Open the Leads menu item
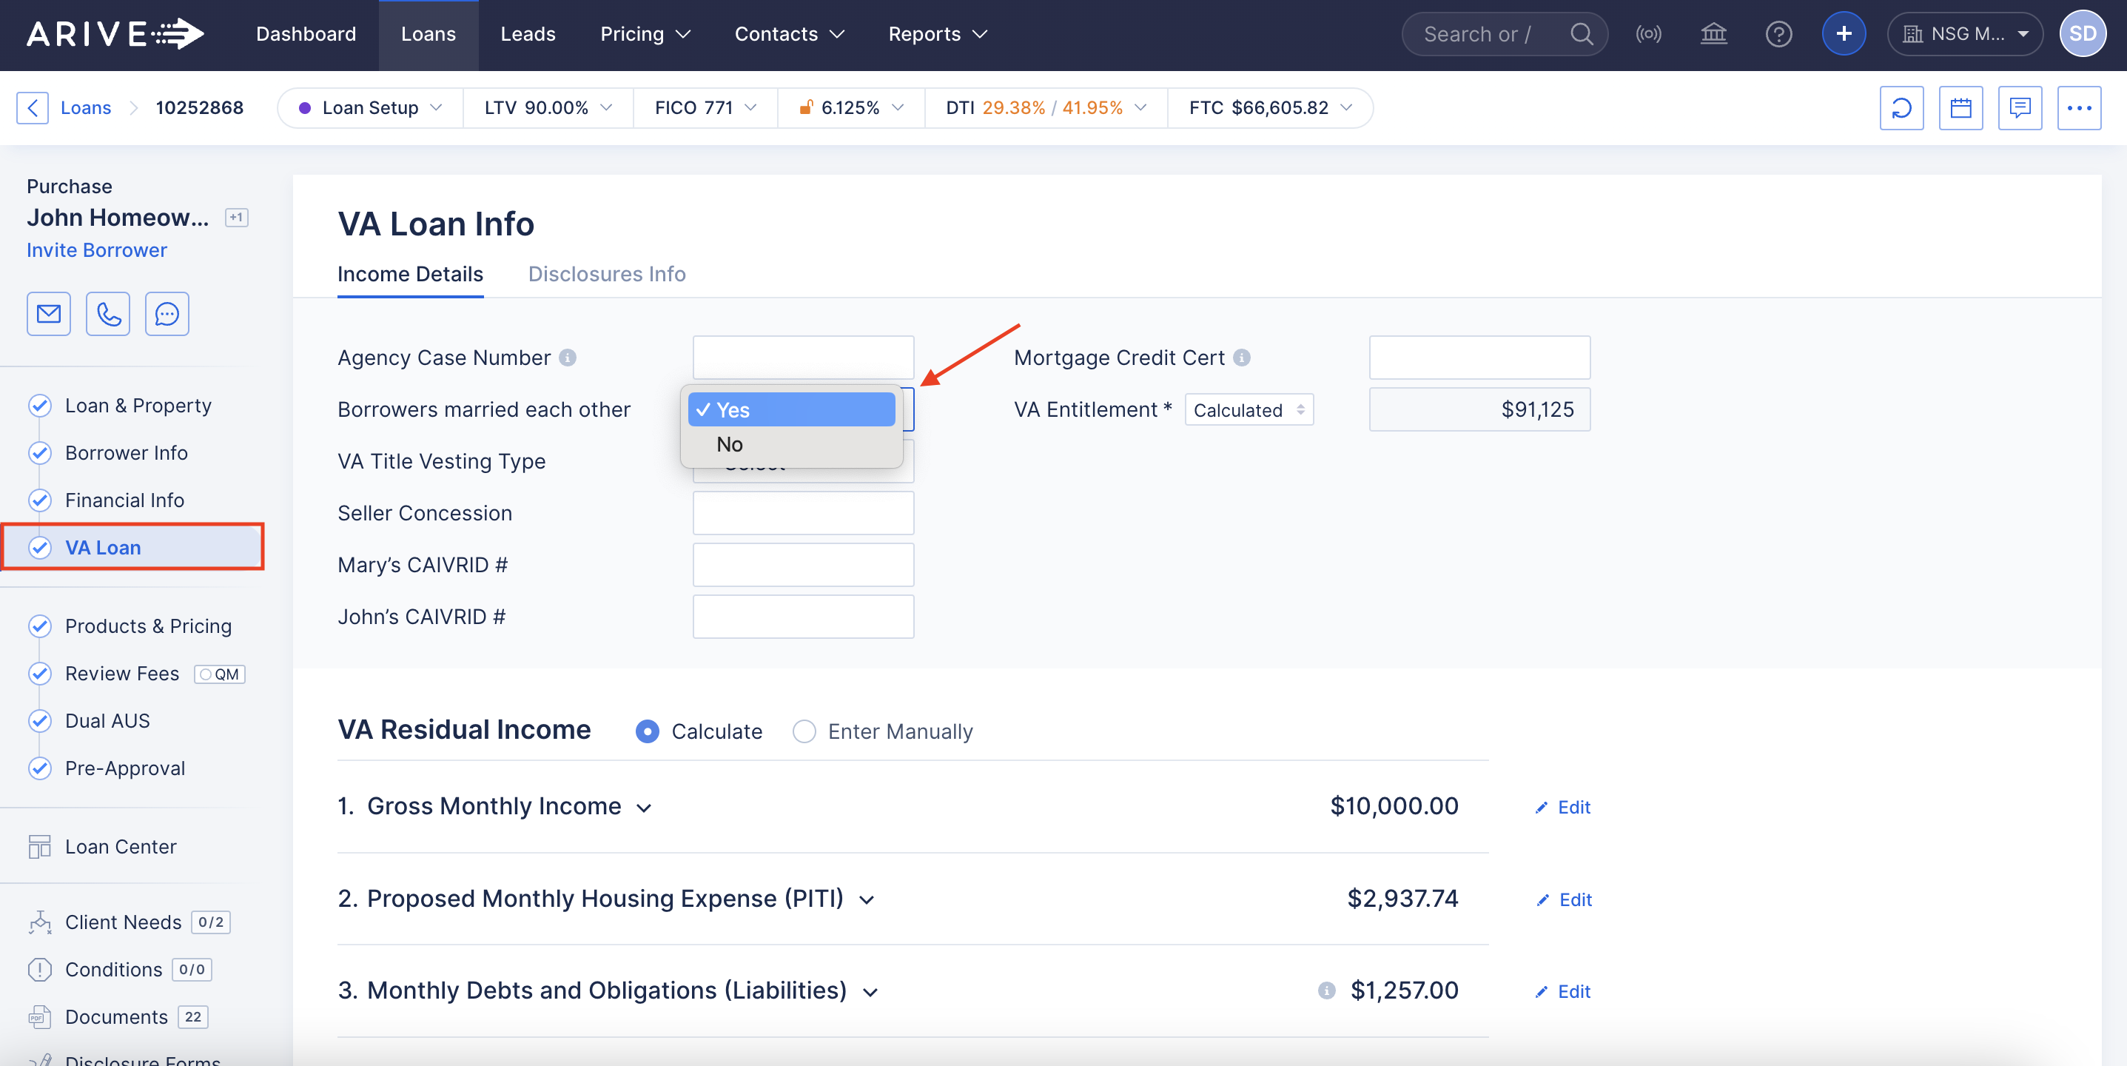The height and width of the screenshot is (1066, 2127). tap(528, 34)
